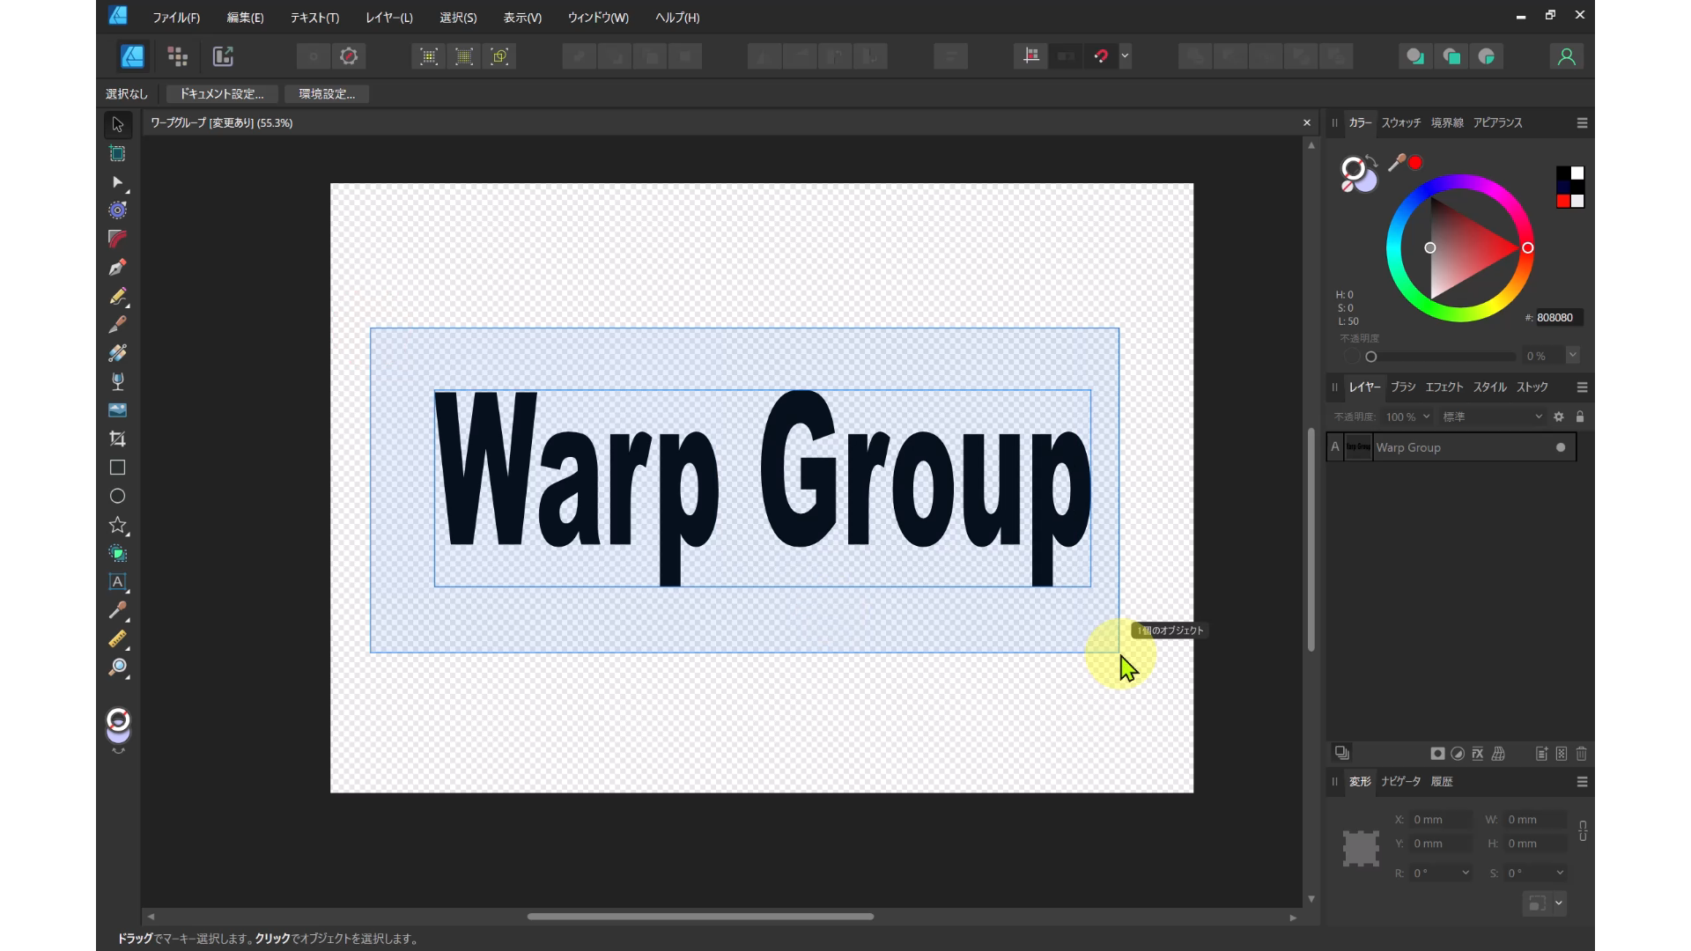This screenshot has width=1691, height=951.
Task: Expand the layer opacity 100 % dropdown
Action: pyautogui.click(x=1426, y=417)
